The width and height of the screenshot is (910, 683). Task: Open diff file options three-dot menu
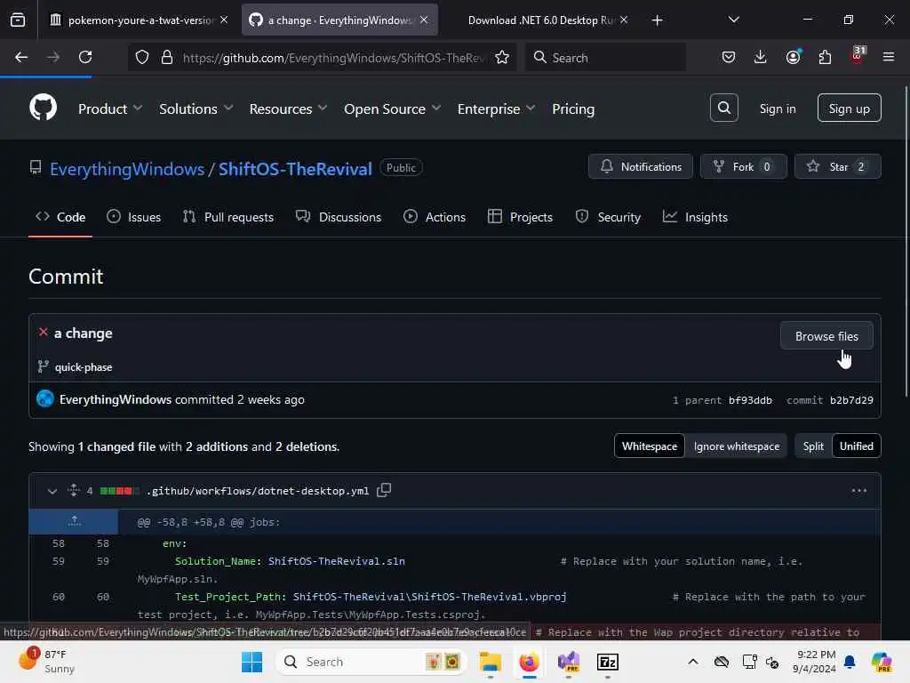[x=859, y=490]
